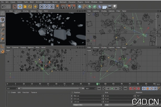Open the Size mode dropdown
The height and width of the screenshot is (107, 161).
[119, 105]
